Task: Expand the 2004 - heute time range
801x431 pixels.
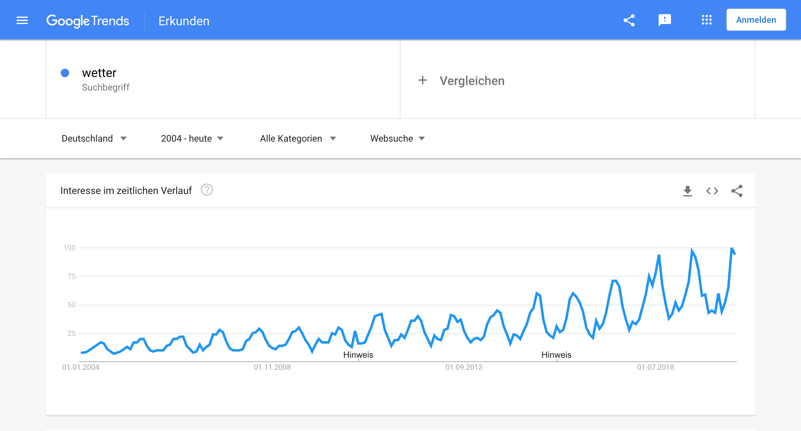Action: click(x=192, y=139)
